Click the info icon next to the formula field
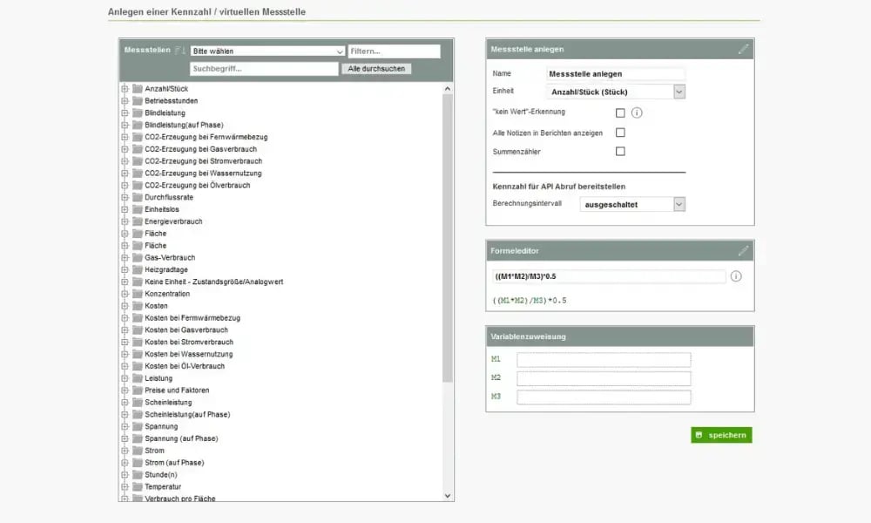 (736, 275)
